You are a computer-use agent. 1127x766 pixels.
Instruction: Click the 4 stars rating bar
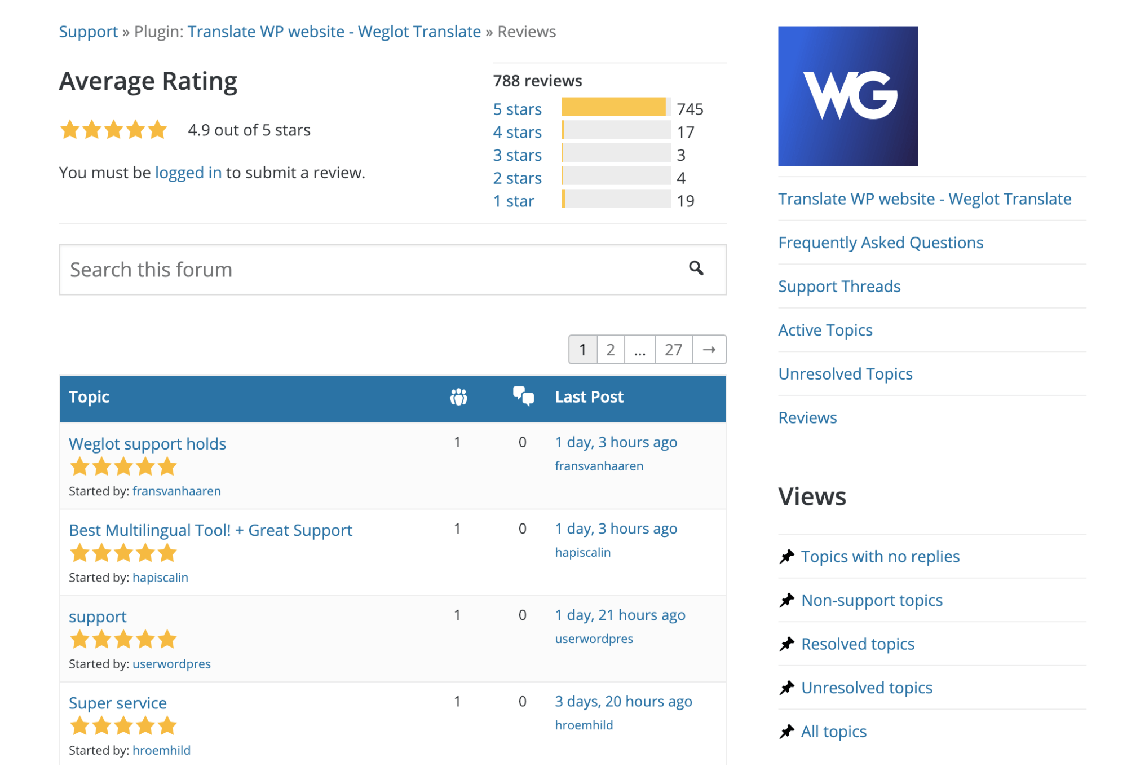pos(616,130)
